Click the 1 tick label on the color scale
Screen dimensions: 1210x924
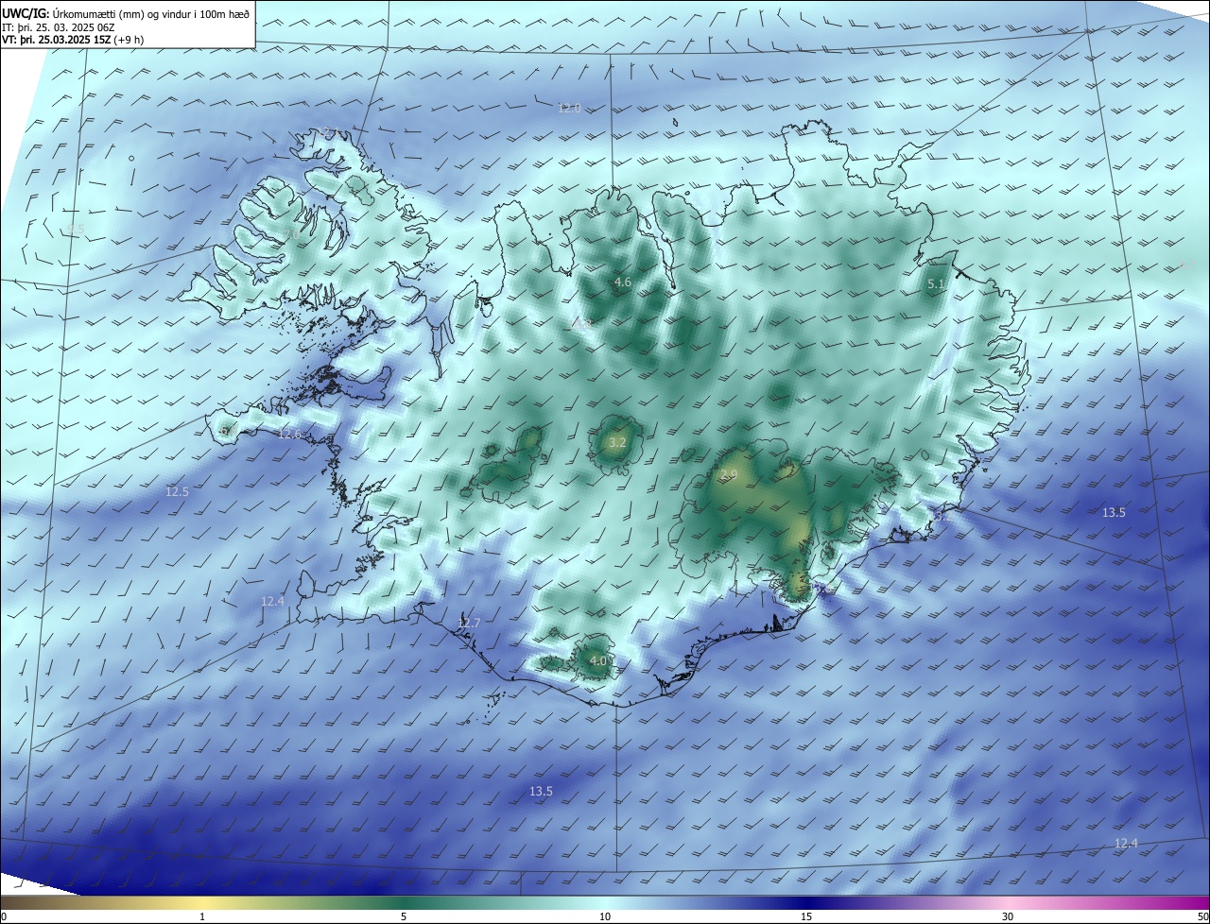click(202, 916)
